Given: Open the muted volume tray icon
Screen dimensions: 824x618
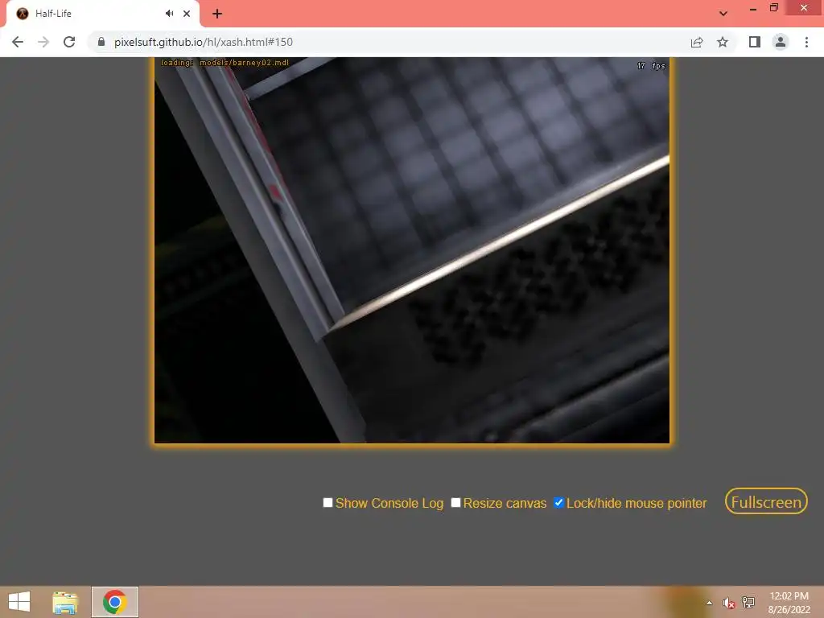Looking at the screenshot, I should pyautogui.click(x=728, y=603).
